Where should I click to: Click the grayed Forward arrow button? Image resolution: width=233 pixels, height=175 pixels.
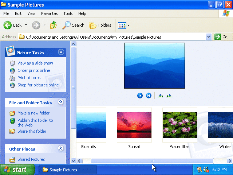coord(36,25)
